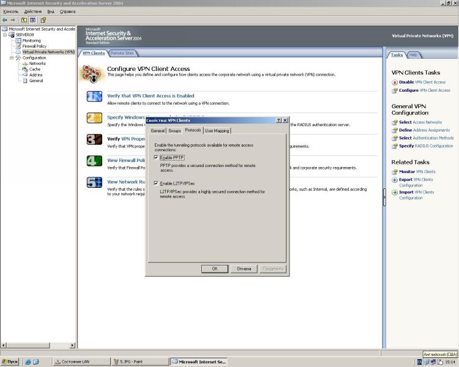
Task: Click the OK button in the dialog
Action: 215,269
